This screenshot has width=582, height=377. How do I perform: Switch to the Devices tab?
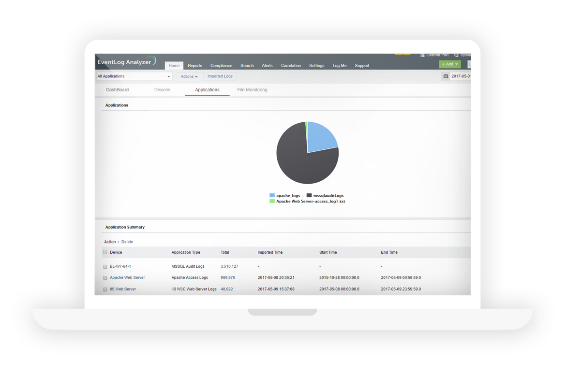(162, 90)
